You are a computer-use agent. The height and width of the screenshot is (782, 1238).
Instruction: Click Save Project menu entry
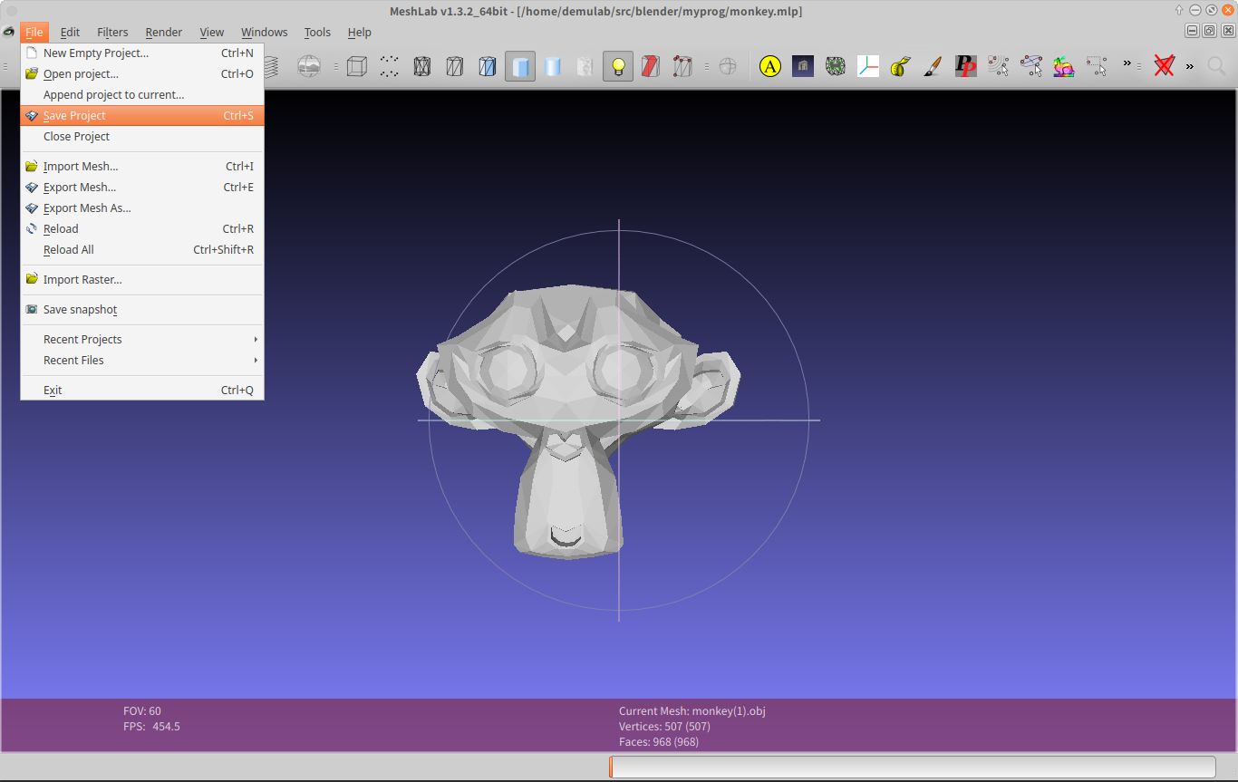[142, 115]
